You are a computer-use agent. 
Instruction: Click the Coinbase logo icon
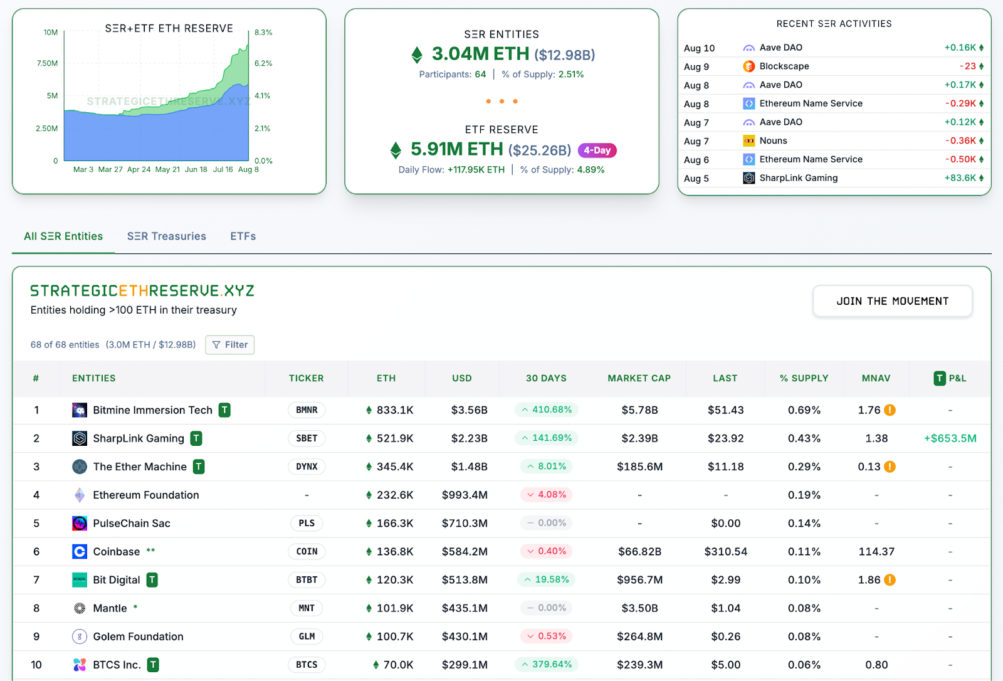tap(80, 551)
